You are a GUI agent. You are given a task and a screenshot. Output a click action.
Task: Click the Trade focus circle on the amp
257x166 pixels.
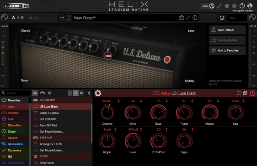click(108, 56)
